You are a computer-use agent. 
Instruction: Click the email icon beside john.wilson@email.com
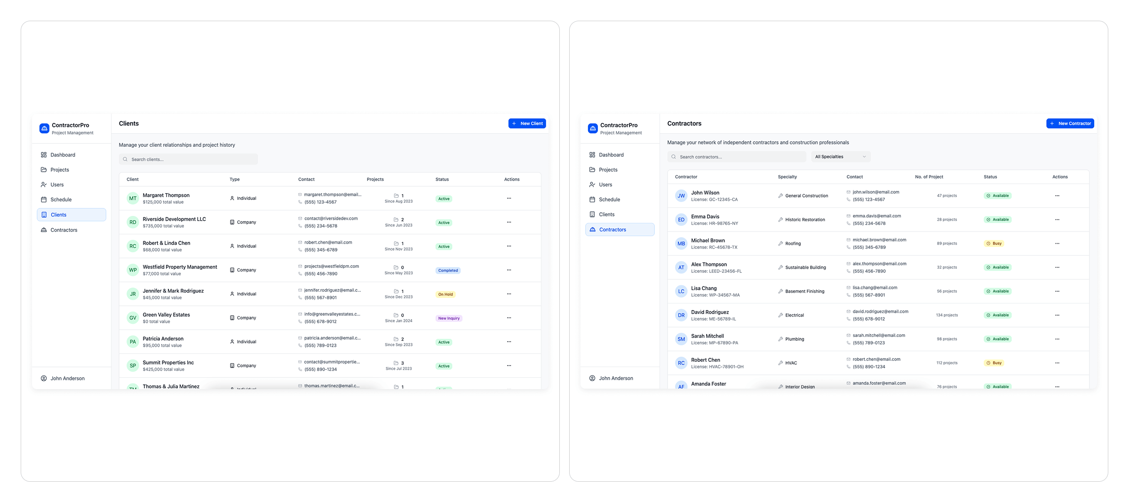point(849,192)
